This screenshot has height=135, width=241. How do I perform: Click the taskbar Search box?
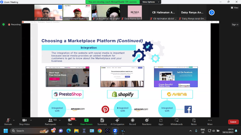[x=29, y=131]
